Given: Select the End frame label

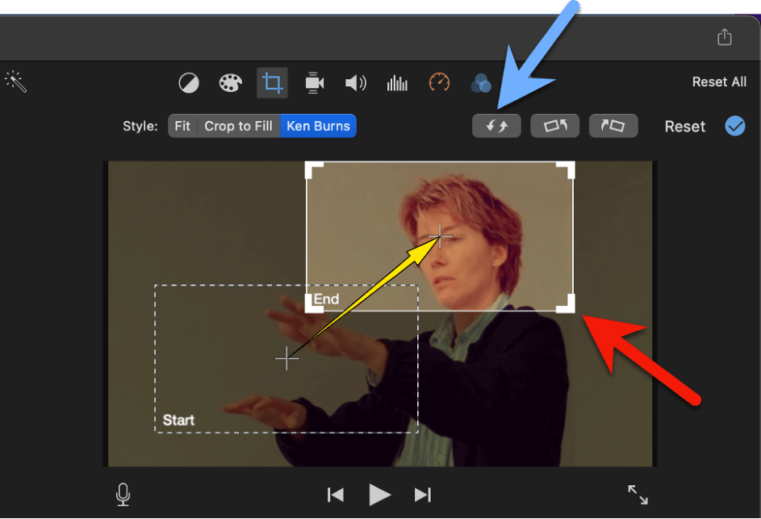Looking at the screenshot, I should pyautogui.click(x=326, y=299).
